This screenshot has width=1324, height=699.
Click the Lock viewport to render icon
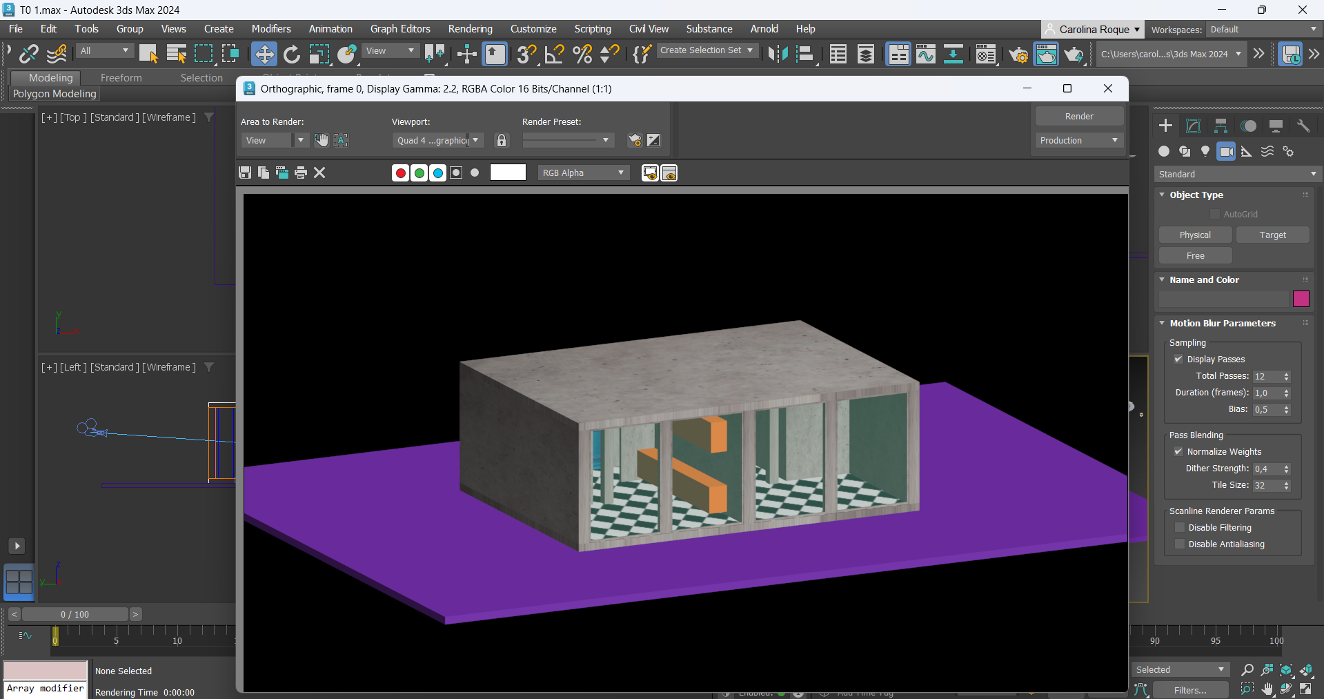[x=502, y=140]
